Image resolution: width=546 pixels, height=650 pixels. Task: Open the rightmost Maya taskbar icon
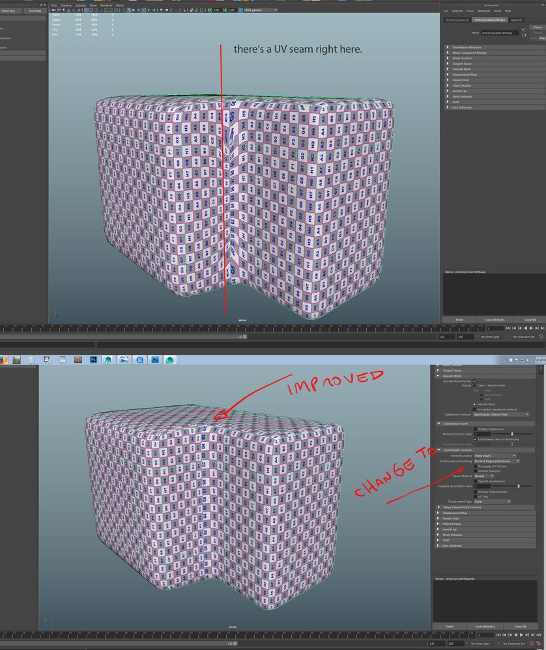tap(170, 359)
